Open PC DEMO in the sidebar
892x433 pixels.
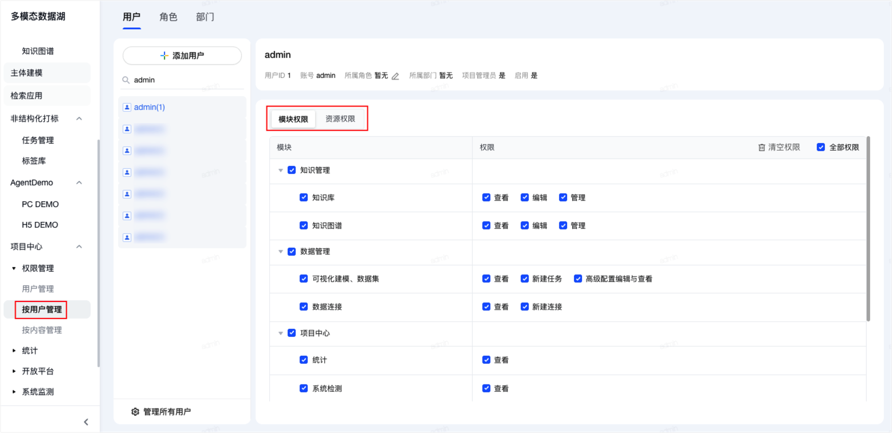(x=40, y=204)
